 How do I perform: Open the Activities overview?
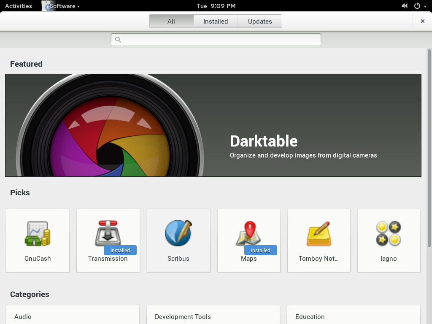(x=19, y=6)
